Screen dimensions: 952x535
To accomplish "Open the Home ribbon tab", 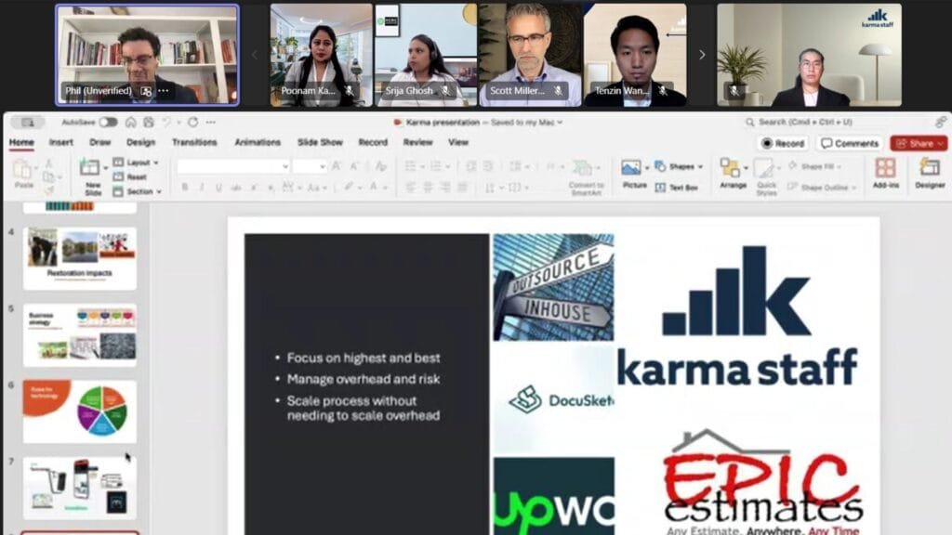I will coord(22,142).
